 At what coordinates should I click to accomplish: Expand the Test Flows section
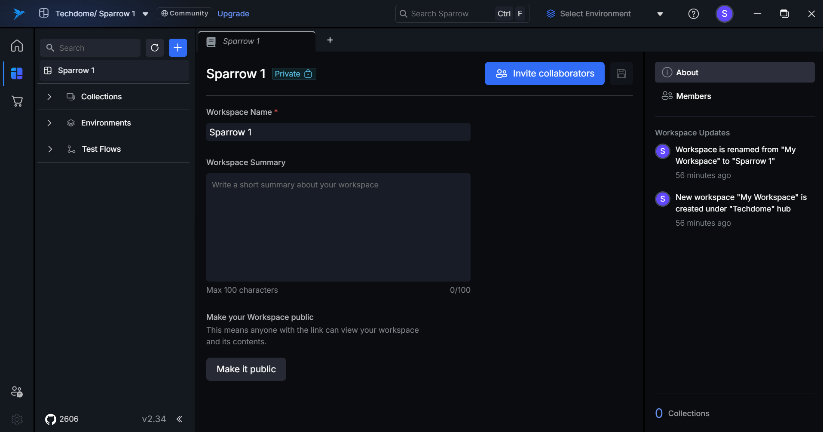(x=50, y=149)
